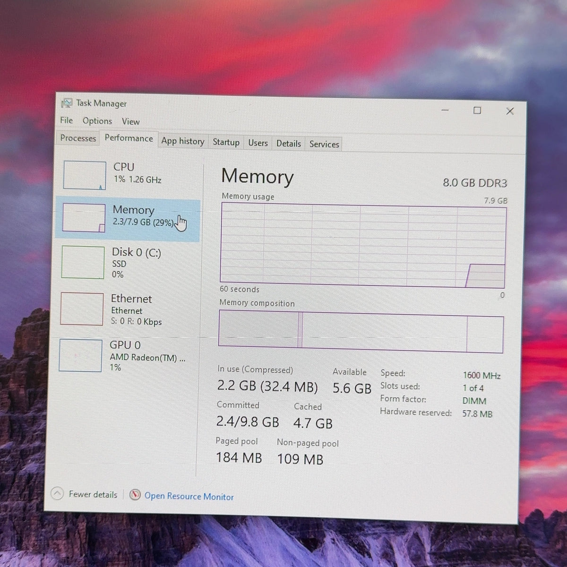The image size is (567, 567).
Task: Click the Fewer details chevron icon
Action: click(57, 493)
